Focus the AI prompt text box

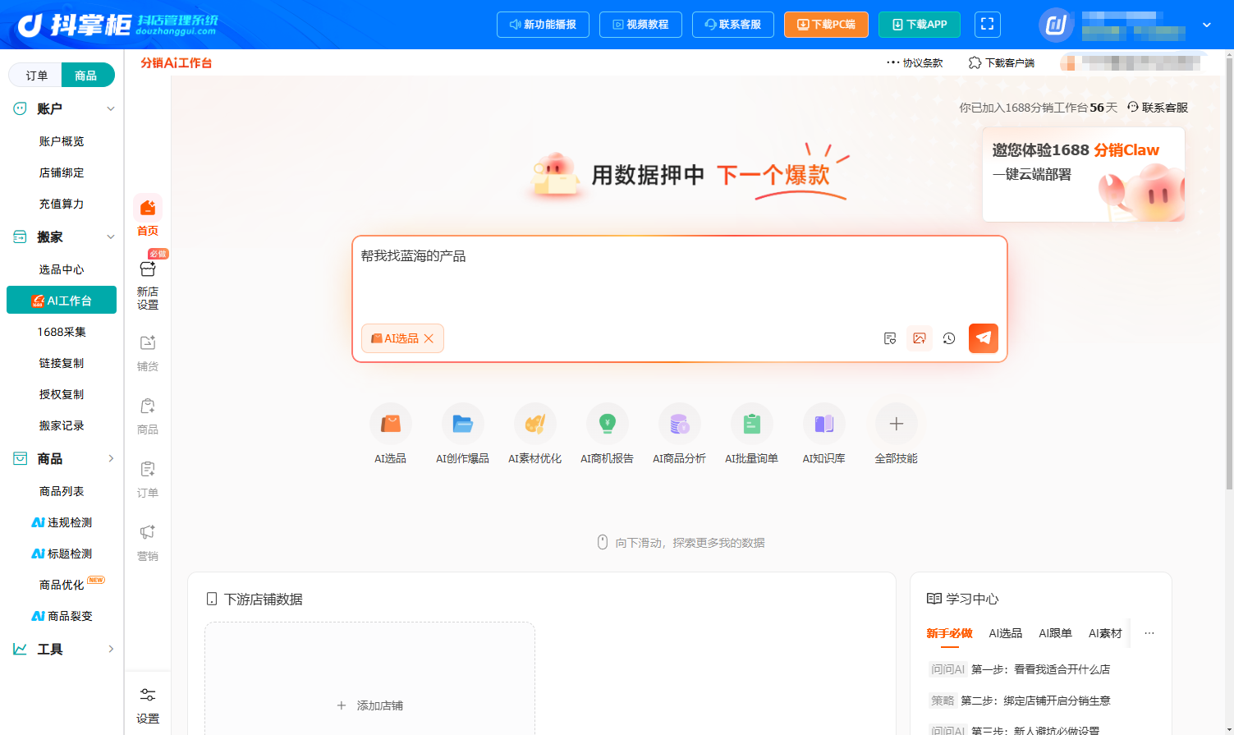[x=680, y=279]
